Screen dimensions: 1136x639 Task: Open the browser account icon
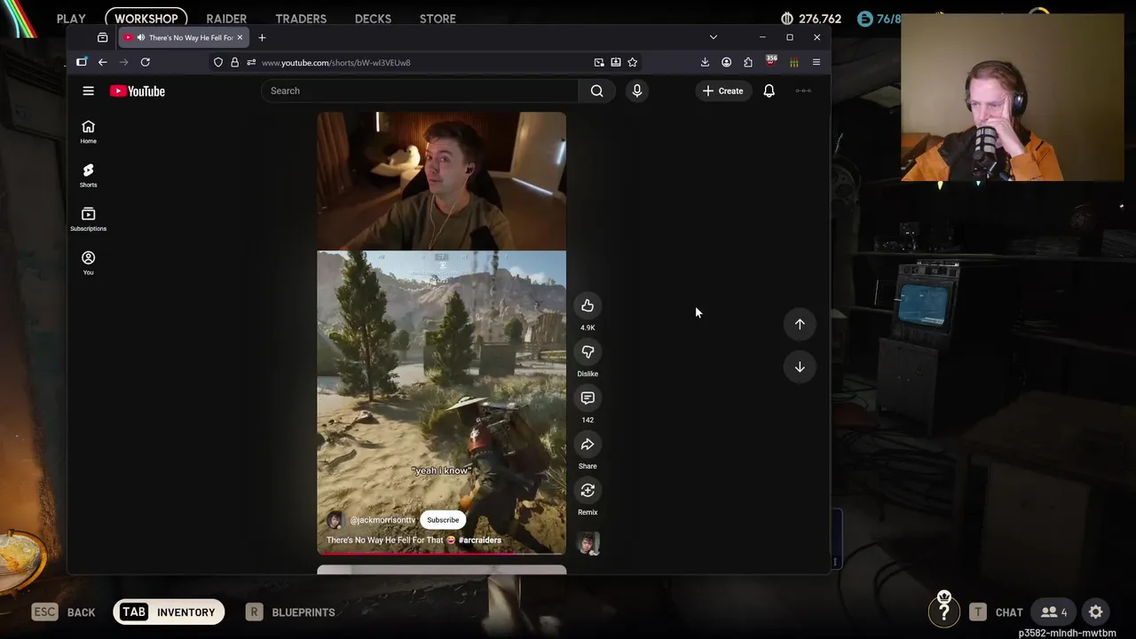click(726, 62)
